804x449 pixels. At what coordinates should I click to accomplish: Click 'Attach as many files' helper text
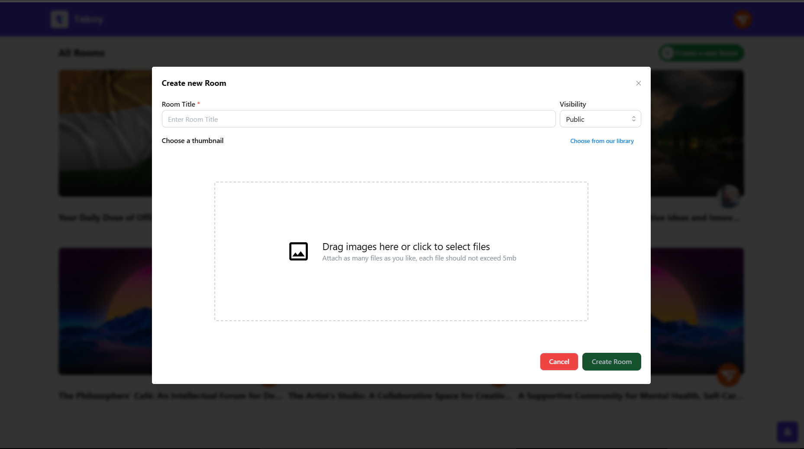419,258
